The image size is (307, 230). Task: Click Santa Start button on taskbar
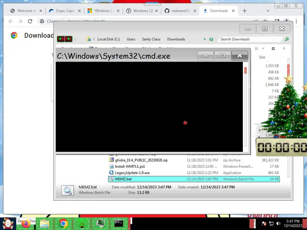click(8, 224)
